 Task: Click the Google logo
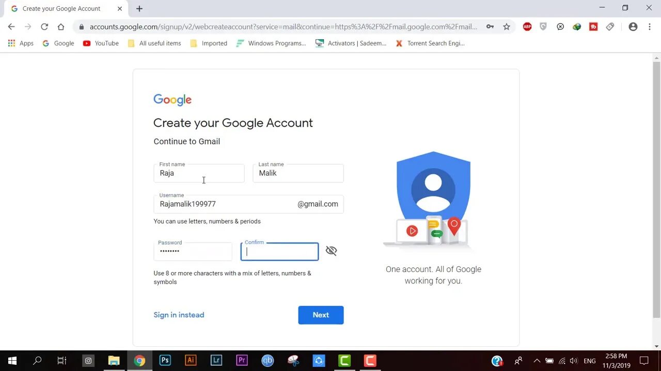pos(172,100)
